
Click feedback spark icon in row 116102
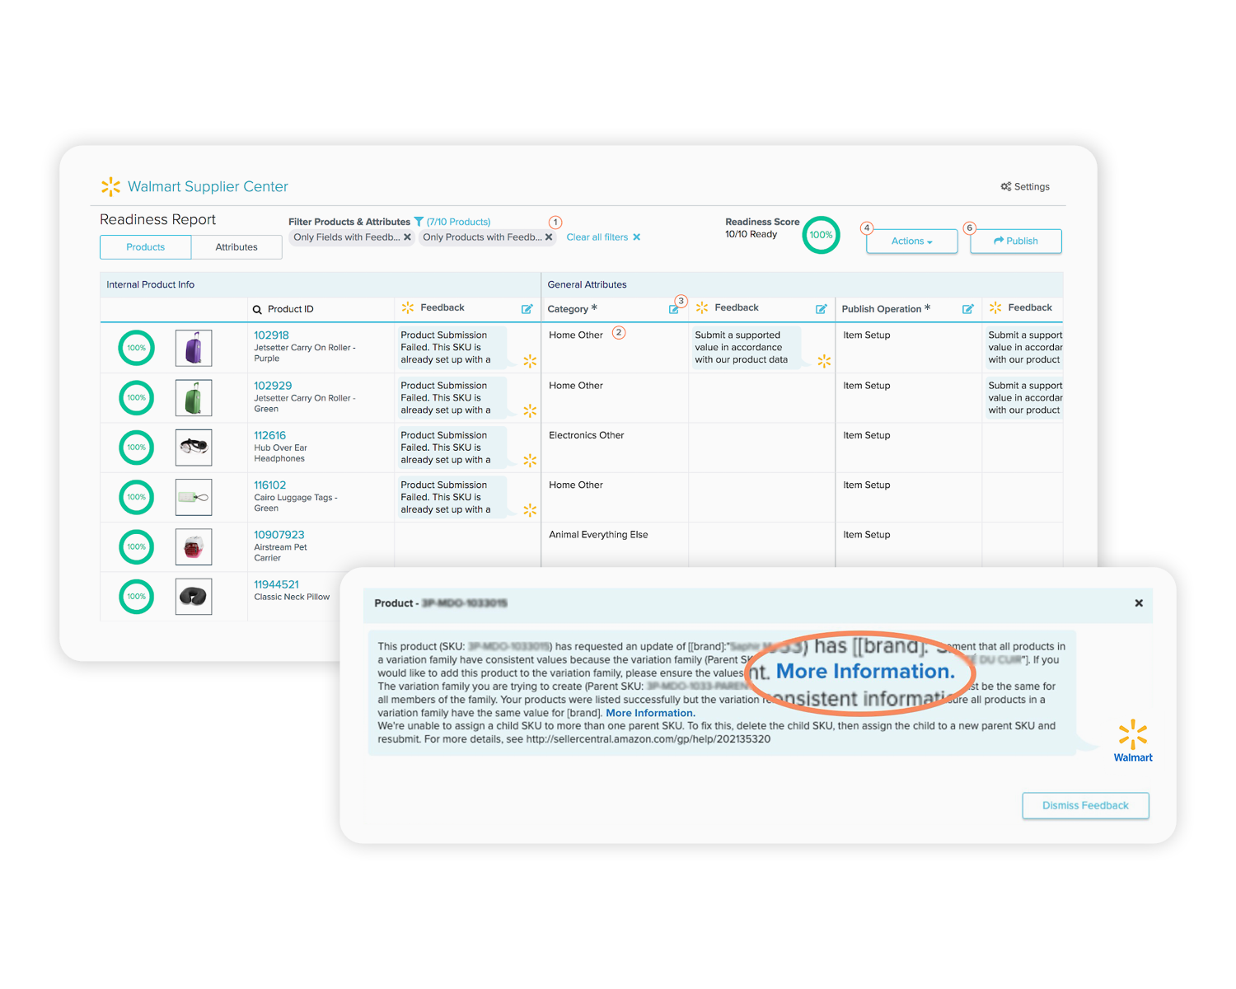click(530, 510)
